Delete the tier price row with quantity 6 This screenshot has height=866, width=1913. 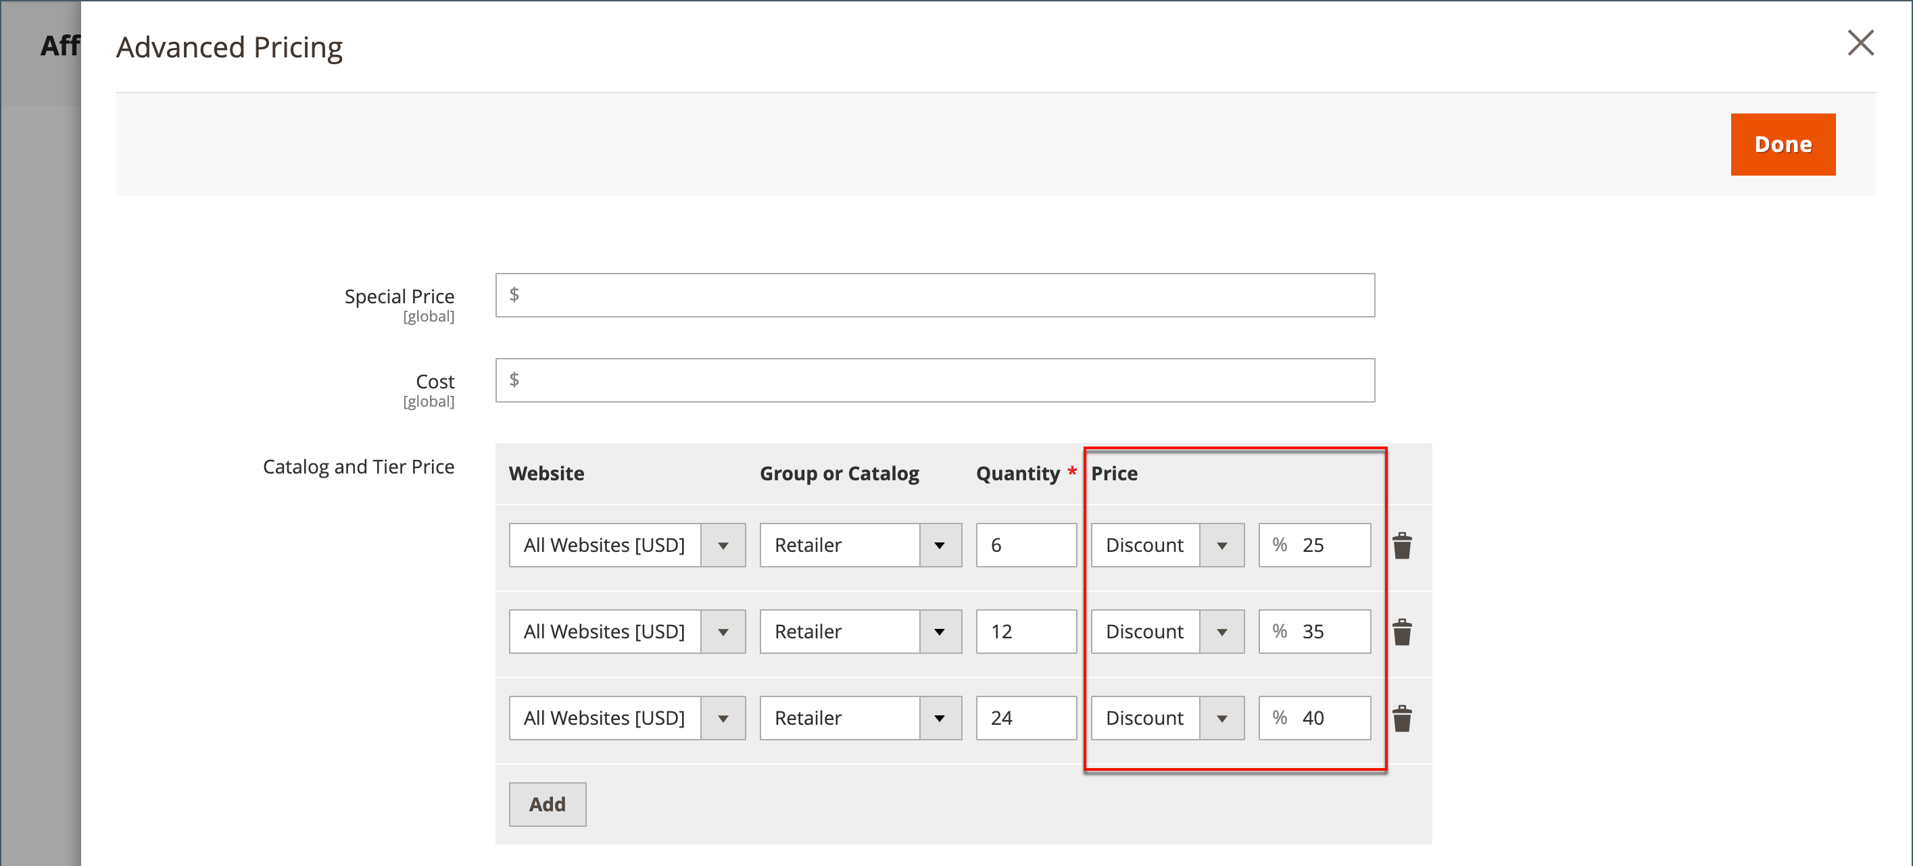1401,545
